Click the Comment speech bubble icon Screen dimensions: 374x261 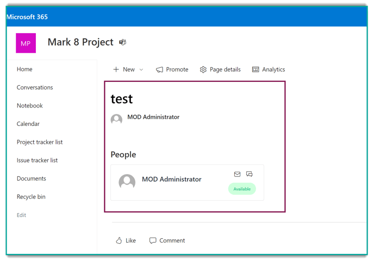(153, 240)
